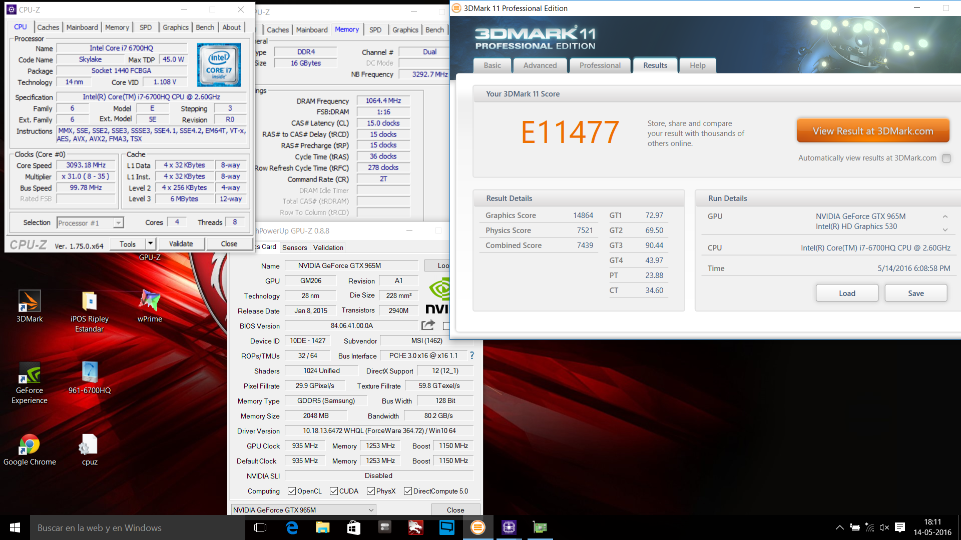Screen dimensions: 961x540
Task: Click the Intel Core i7 logo in CPU-Z
Action: coord(219,65)
